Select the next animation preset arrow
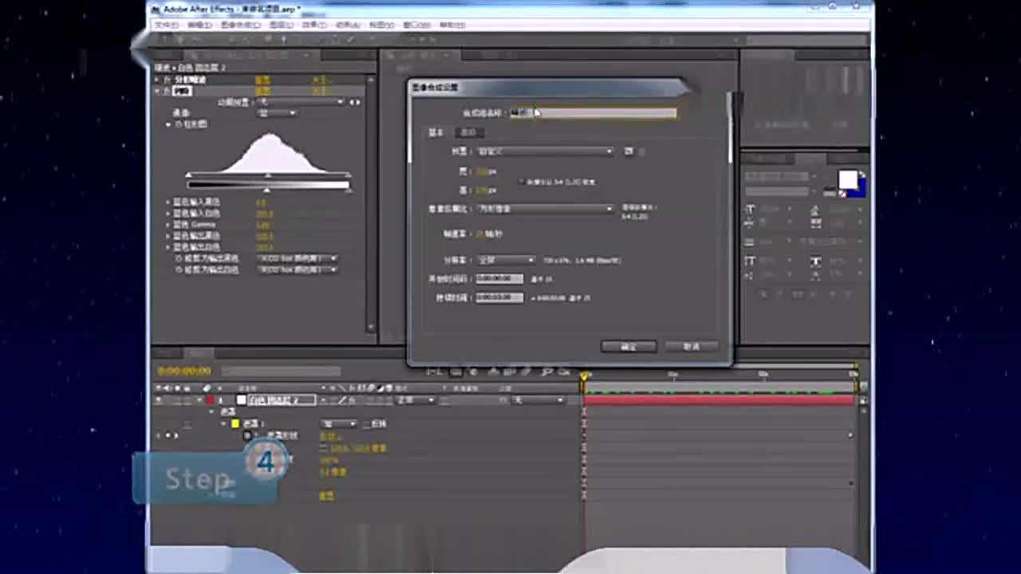Image resolution: width=1021 pixels, height=574 pixels. click(x=358, y=102)
